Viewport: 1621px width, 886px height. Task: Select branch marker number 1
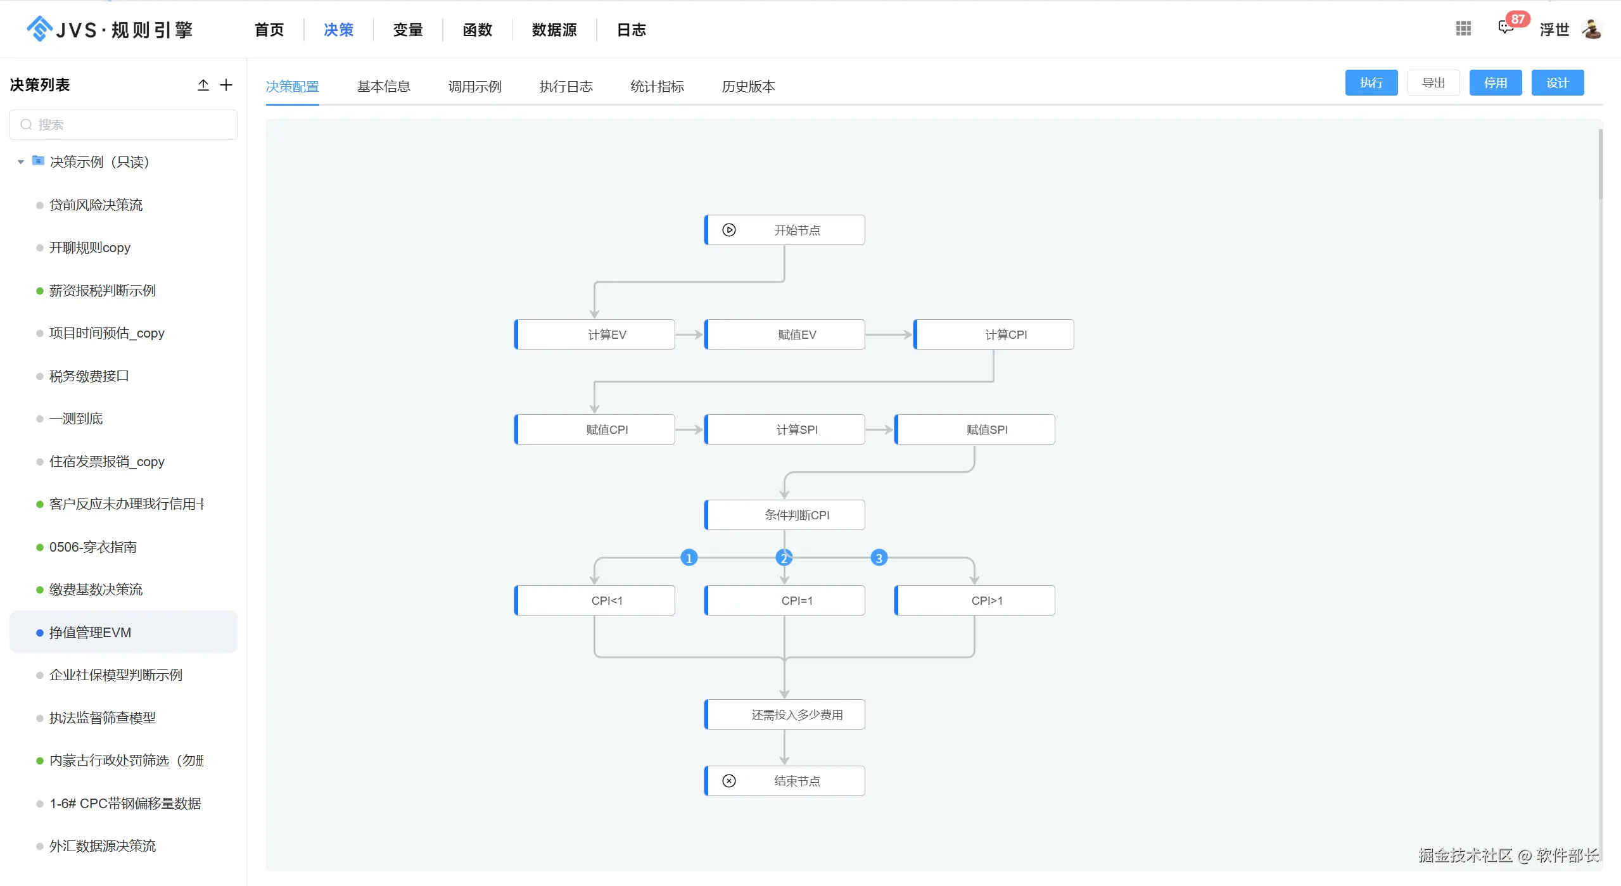click(x=689, y=558)
